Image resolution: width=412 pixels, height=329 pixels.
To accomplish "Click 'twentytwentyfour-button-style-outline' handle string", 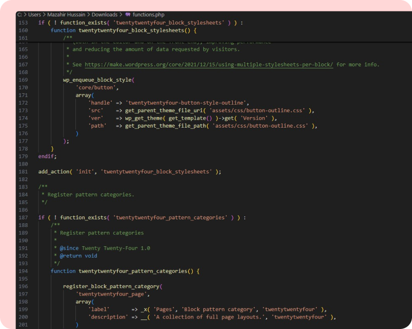I will pos(185,103).
